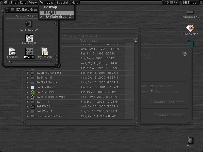This screenshot has width=203, height=152.
Task: Select the Email Me icon
Action: [12, 51]
